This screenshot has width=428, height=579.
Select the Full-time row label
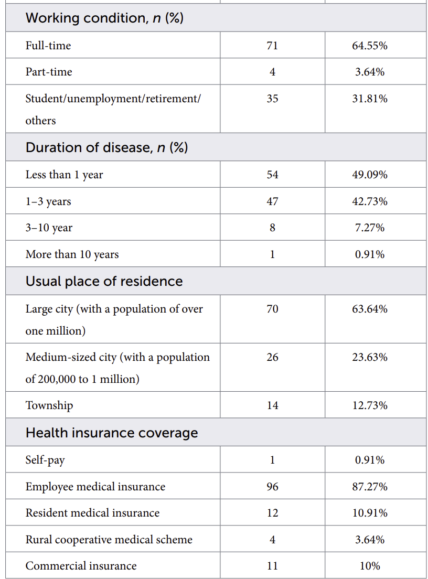point(48,46)
